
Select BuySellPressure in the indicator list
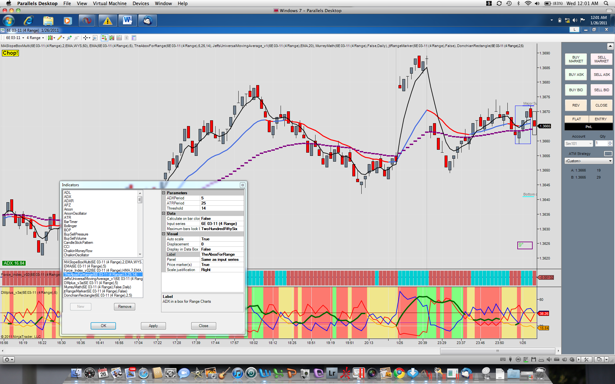coord(76,234)
